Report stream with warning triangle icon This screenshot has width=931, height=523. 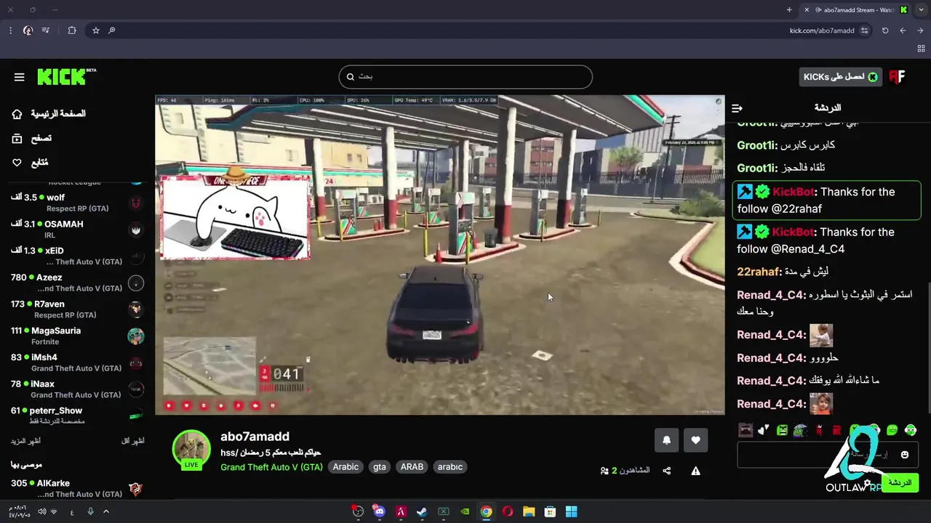click(695, 471)
